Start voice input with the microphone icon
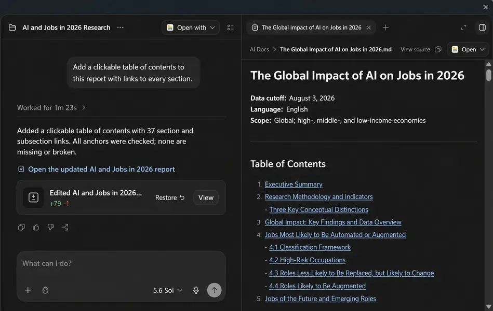 click(196, 290)
